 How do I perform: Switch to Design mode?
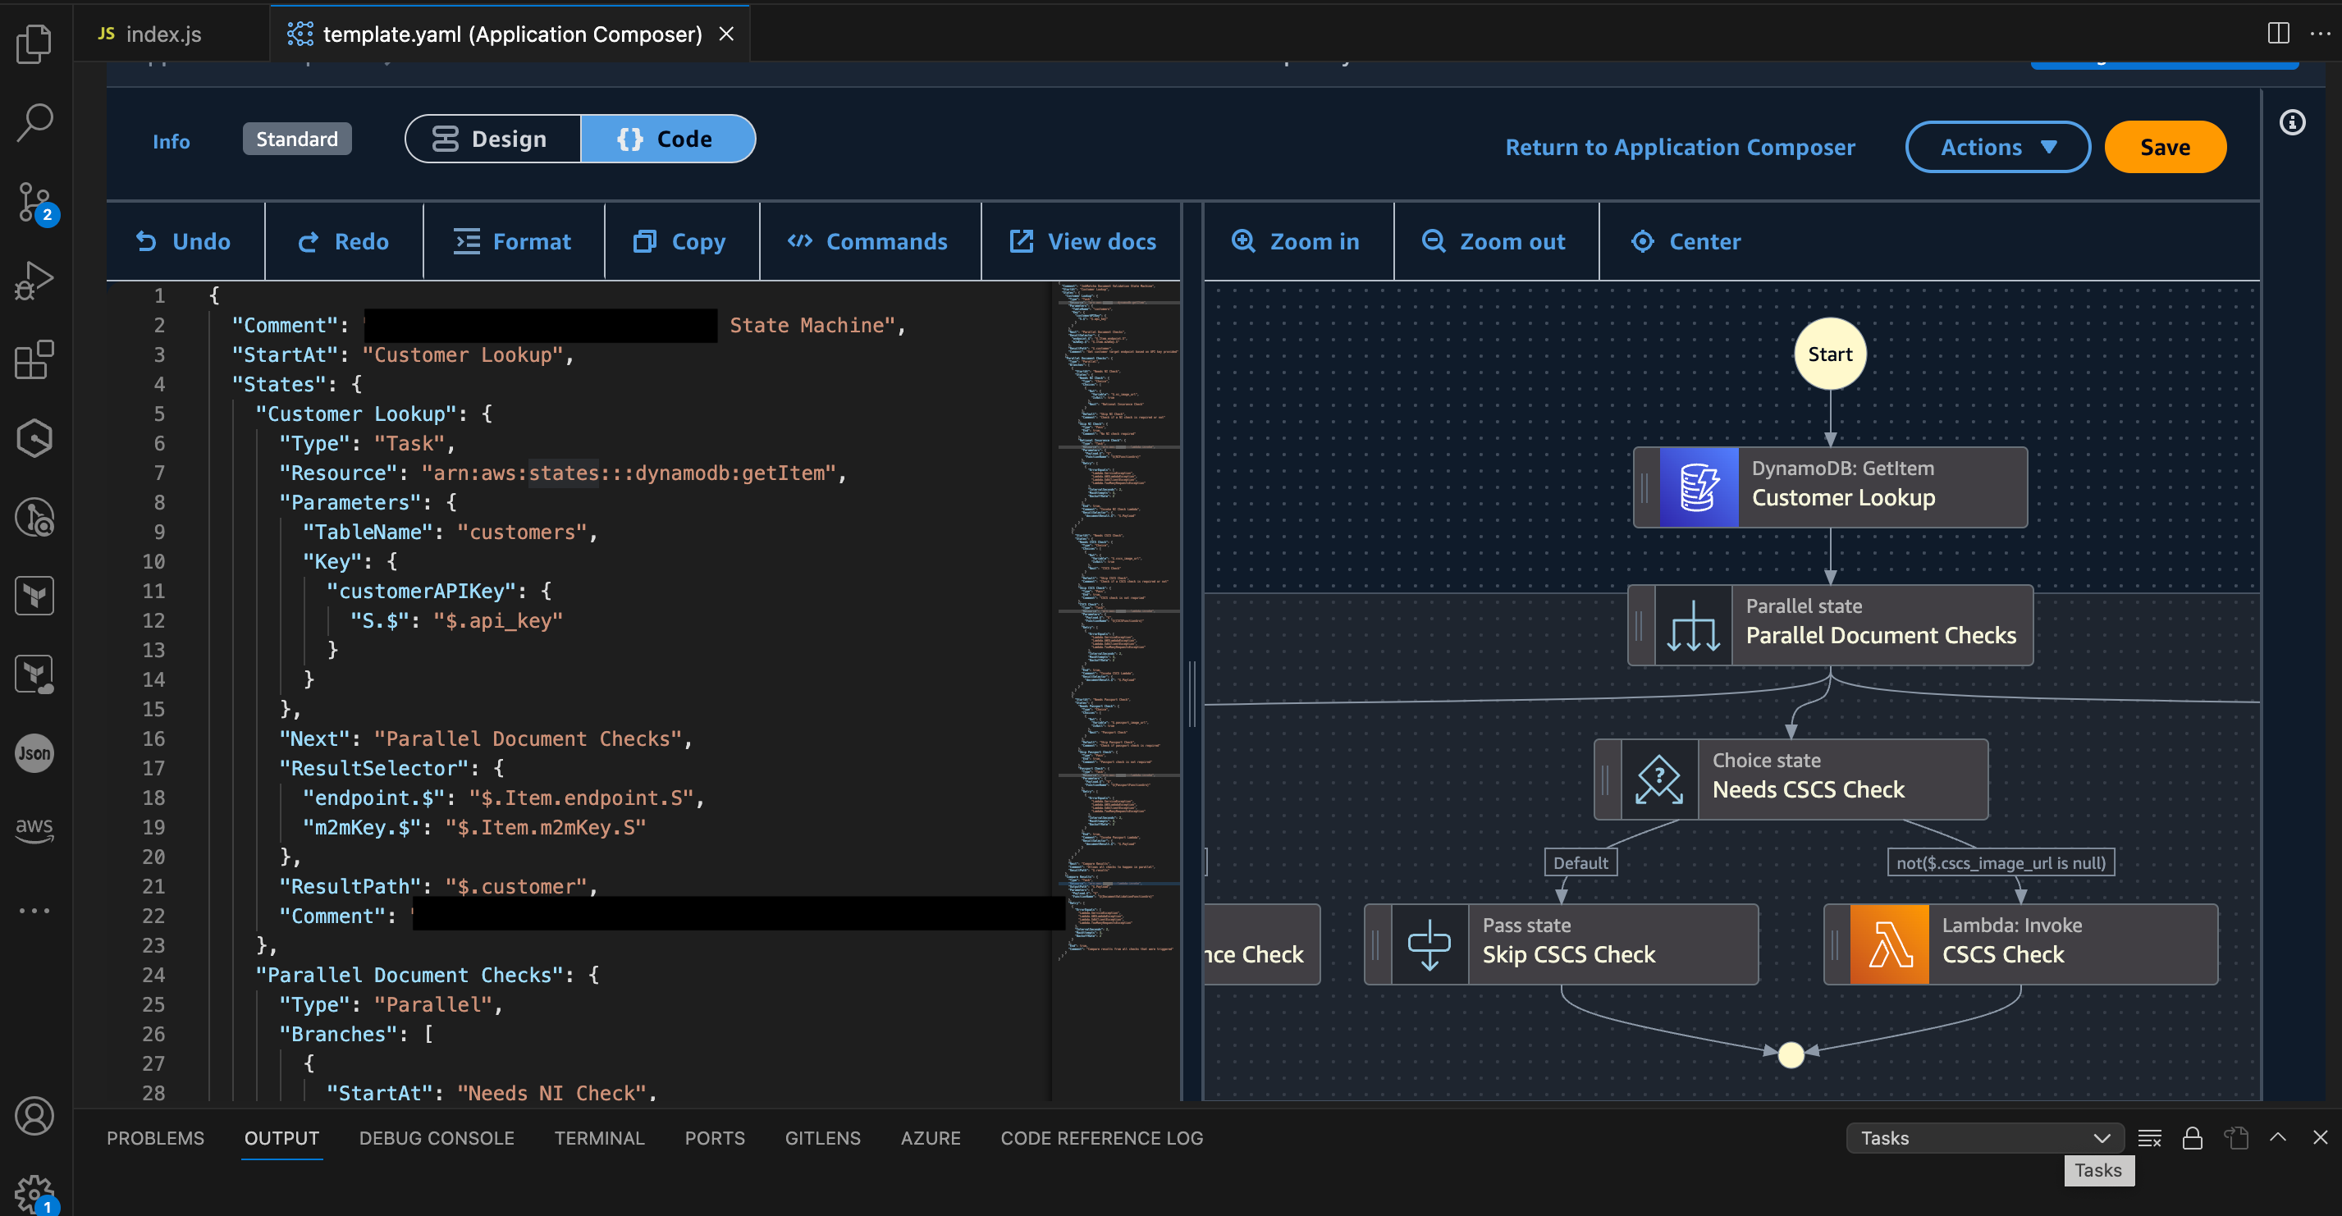492,139
